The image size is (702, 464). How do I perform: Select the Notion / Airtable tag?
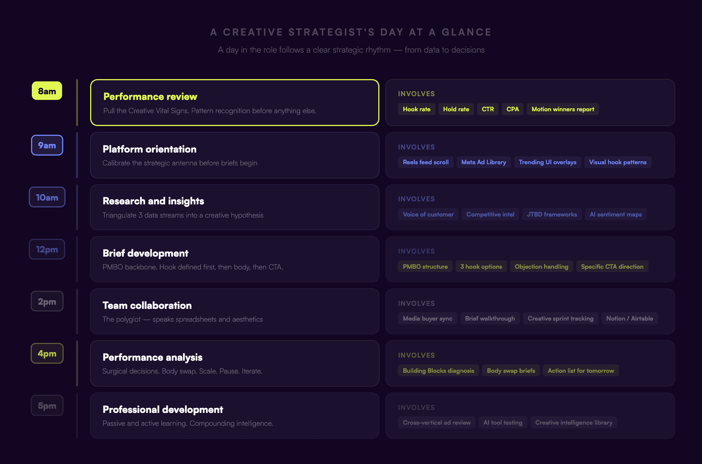[x=629, y=319]
